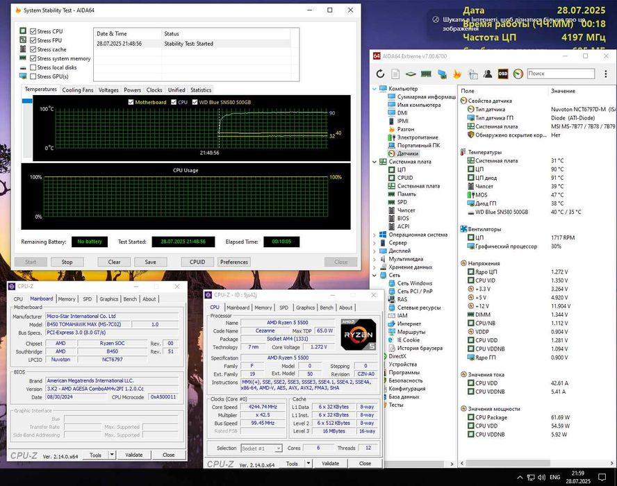Viewport: 617px width, 486px height.
Task: Click the Поиск search field in AIDA64
Action: [561, 74]
